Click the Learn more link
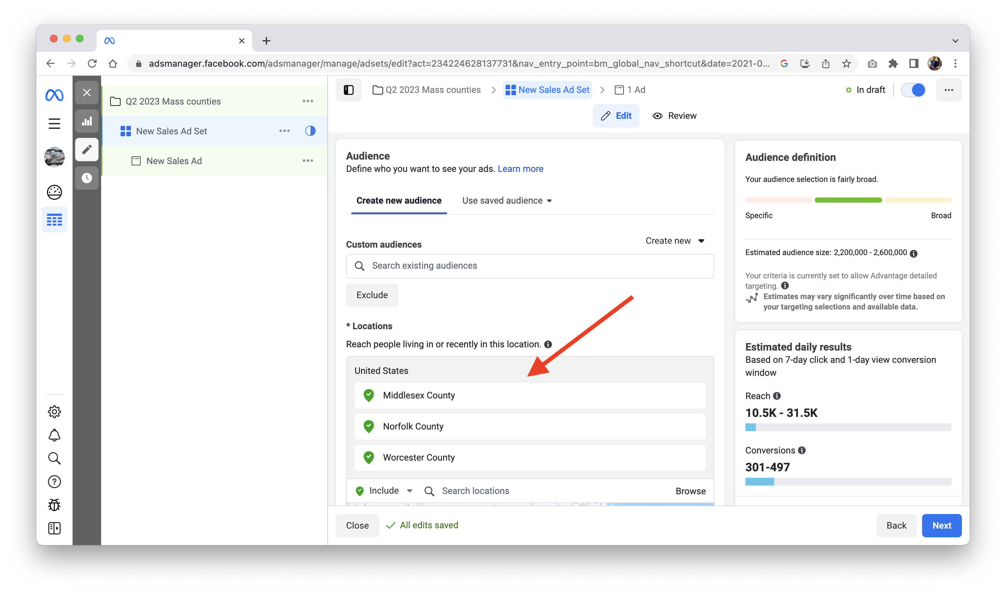This screenshot has width=1006, height=593. [520, 169]
